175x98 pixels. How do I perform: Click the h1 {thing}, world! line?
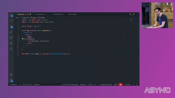39,41
